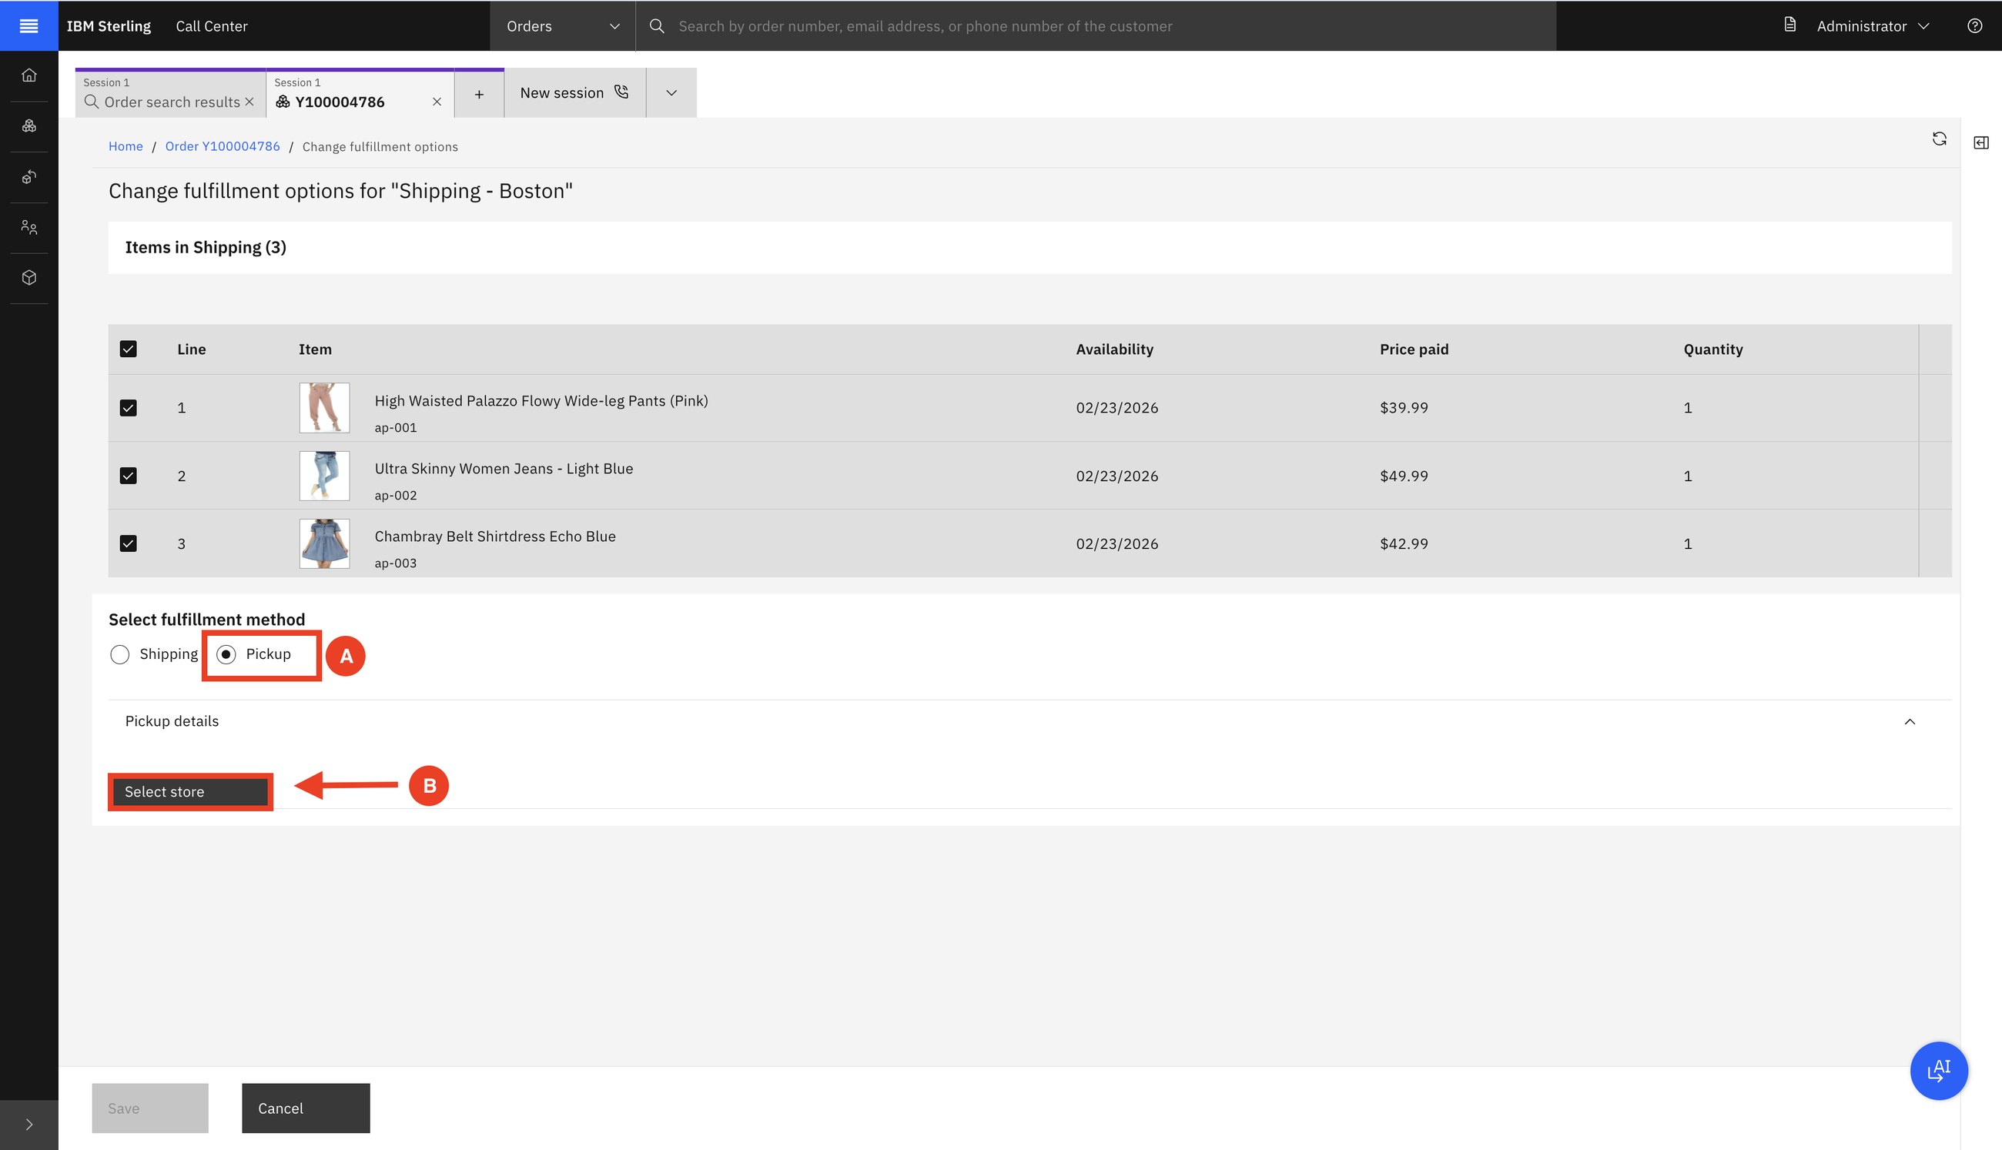The height and width of the screenshot is (1150, 2002).
Task: Click the IBM Sterling brand label
Action: pos(109,26)
